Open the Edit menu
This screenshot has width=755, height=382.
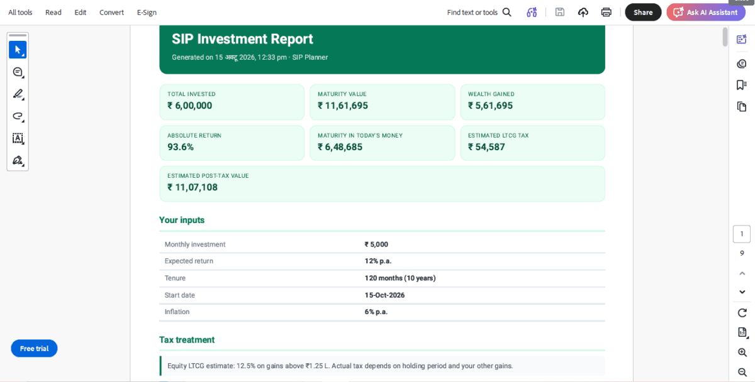(81, 13)
